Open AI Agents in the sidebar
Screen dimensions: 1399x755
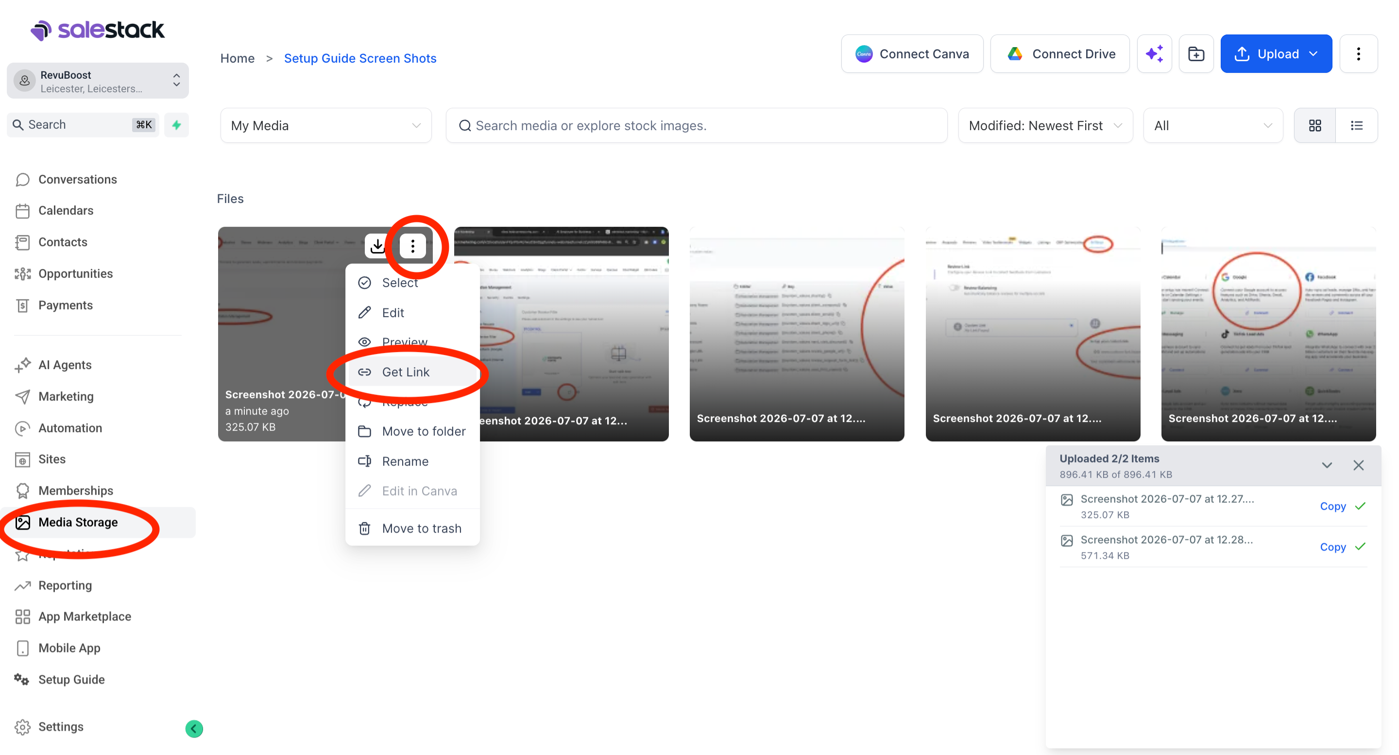tap(65, 365)
